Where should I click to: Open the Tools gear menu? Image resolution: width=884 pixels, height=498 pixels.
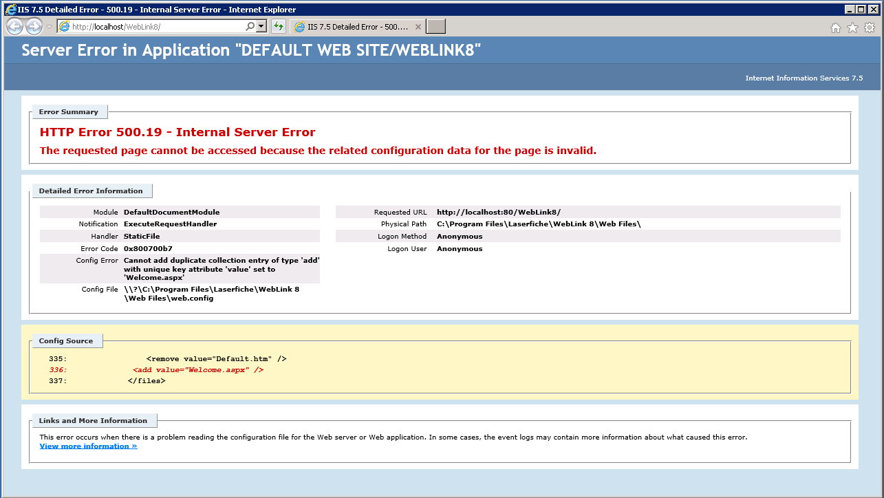pos(870,28)
